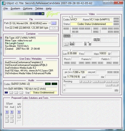The height and width of the screenshot is (131, 125).
Task: Click the video Codec WVC1 field
Action: point(76,20)
